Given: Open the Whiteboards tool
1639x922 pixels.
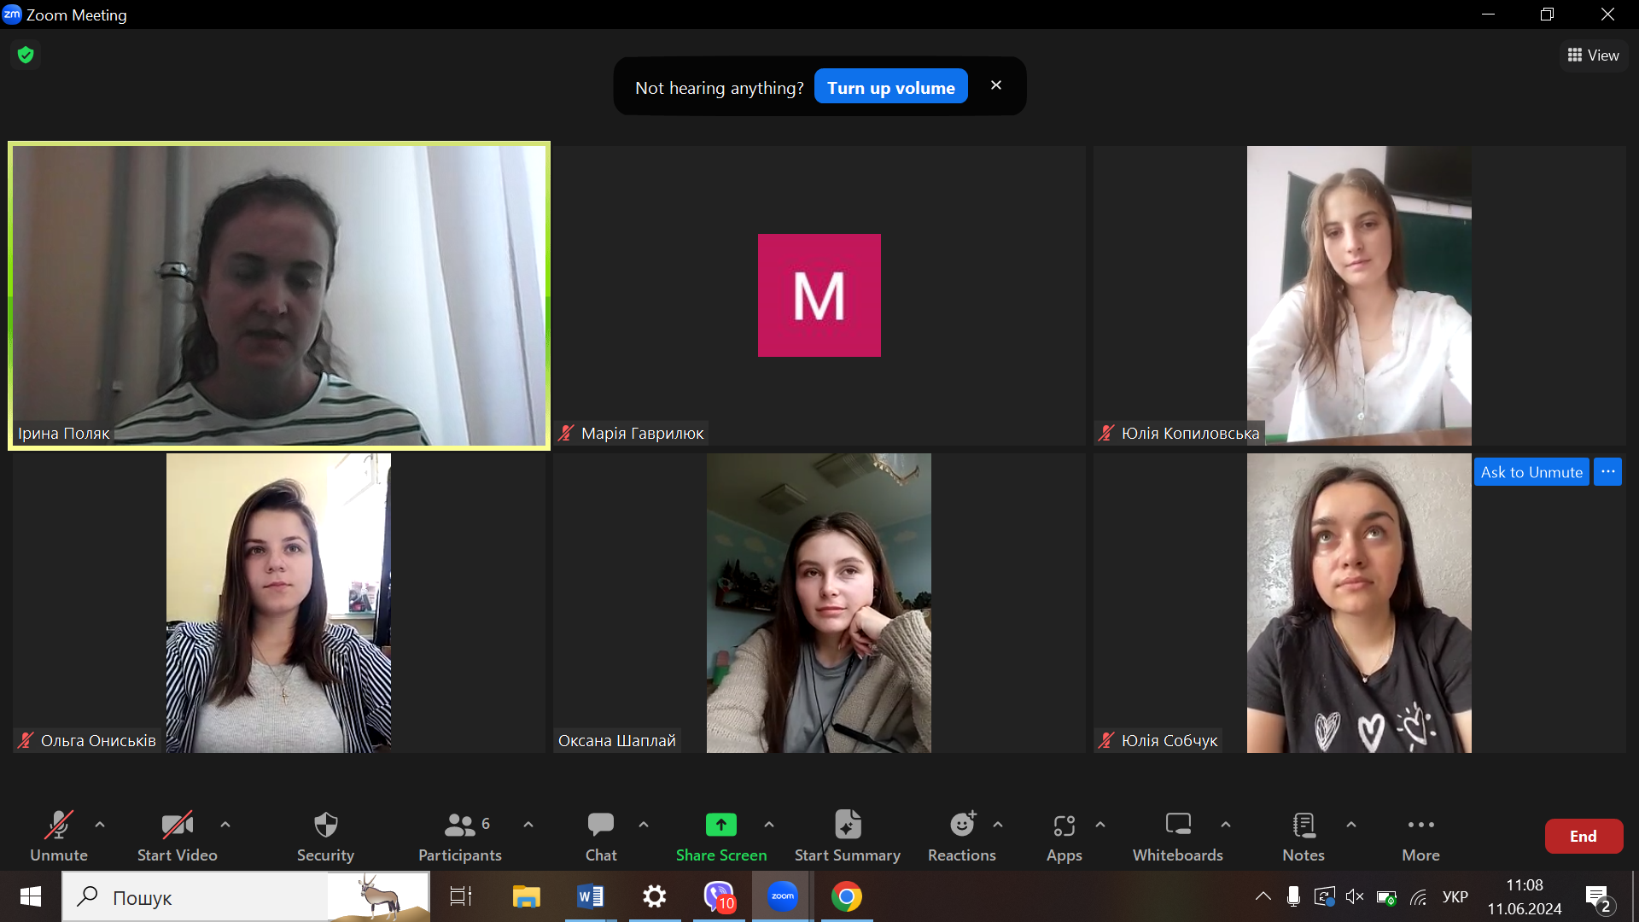Looking at the screenshot, I should 1177,835.
